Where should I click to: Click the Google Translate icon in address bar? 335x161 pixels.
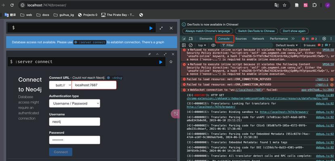pos(276,5)
